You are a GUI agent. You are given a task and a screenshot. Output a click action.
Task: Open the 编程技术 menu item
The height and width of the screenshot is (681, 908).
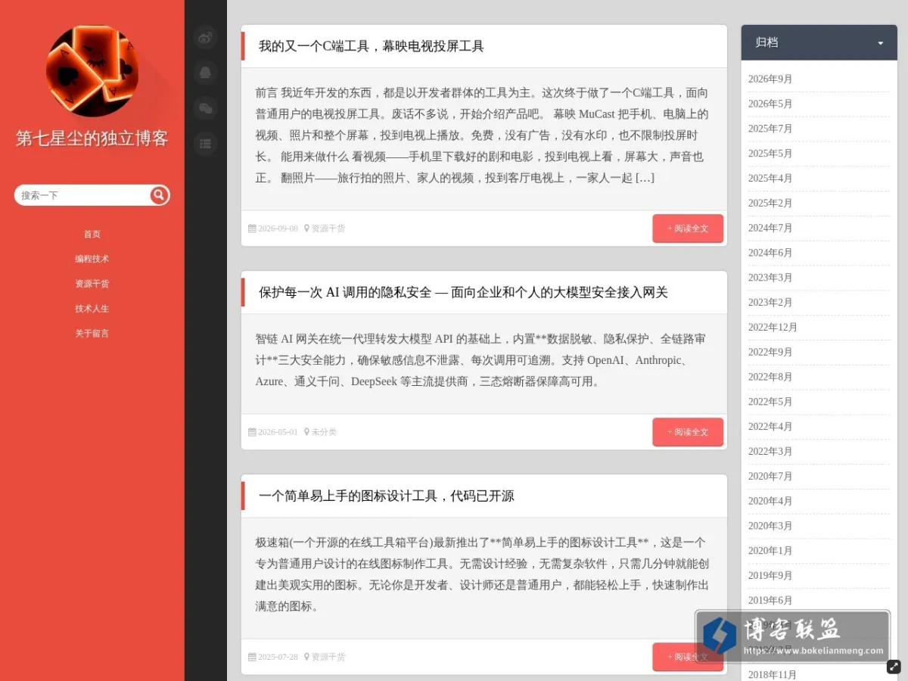(92, 259)
